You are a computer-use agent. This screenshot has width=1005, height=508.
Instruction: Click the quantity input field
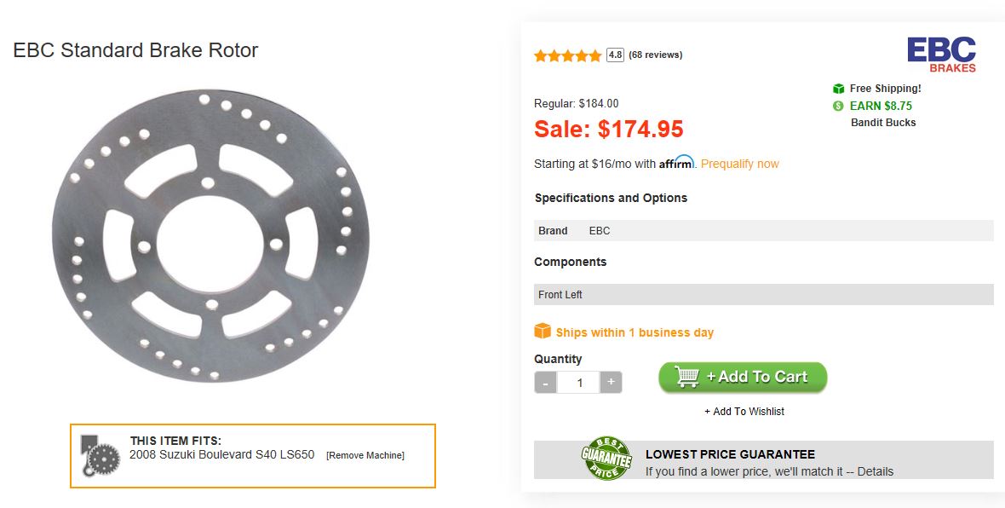pyautogui.click(x=579, y=383)
